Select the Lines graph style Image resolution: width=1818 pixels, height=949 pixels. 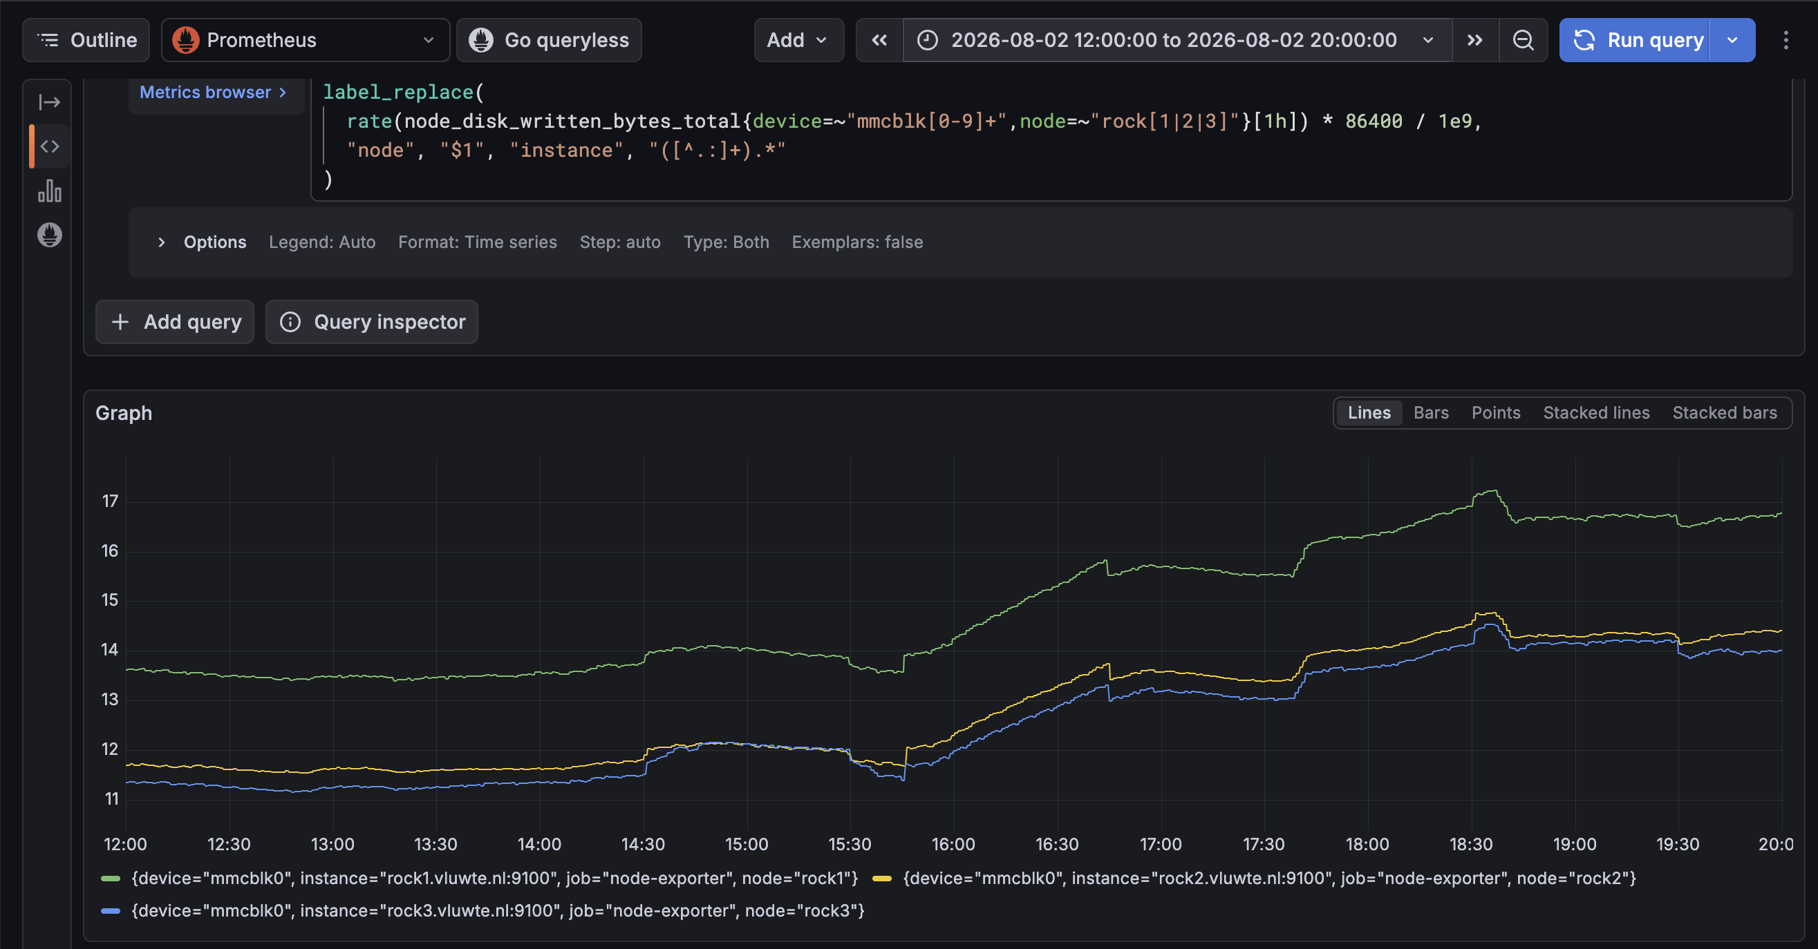point(1369,413)
